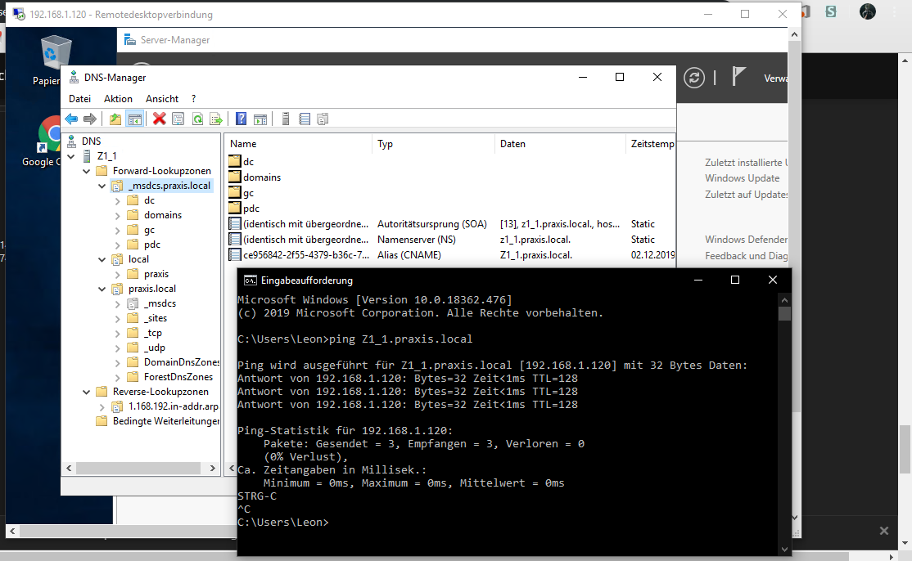
Task: Open Properties via toolbar icon
Action: coord(178,119)
